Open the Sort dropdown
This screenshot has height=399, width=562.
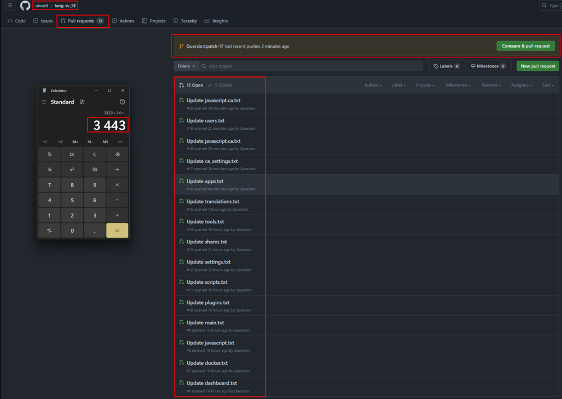coord(547,85)
